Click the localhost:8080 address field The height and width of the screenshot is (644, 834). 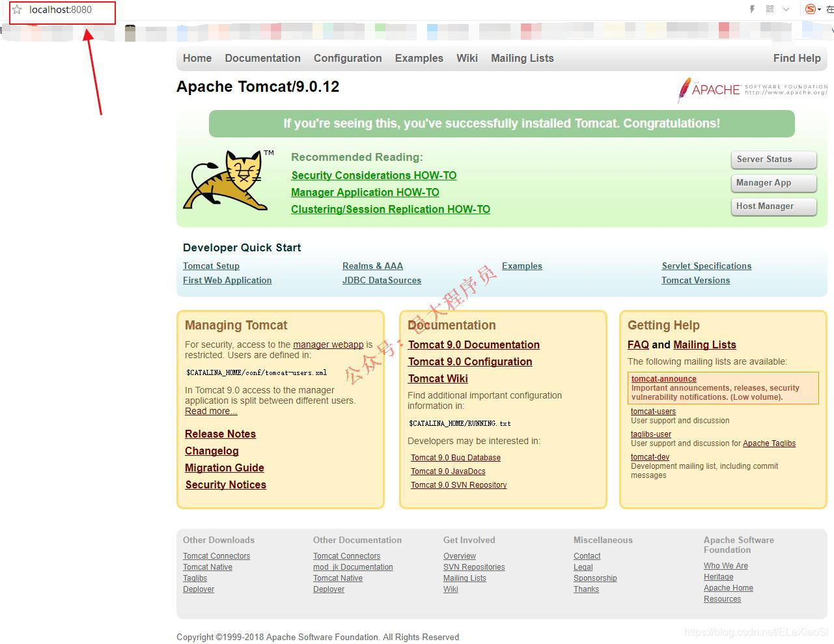tap(61, 10)
